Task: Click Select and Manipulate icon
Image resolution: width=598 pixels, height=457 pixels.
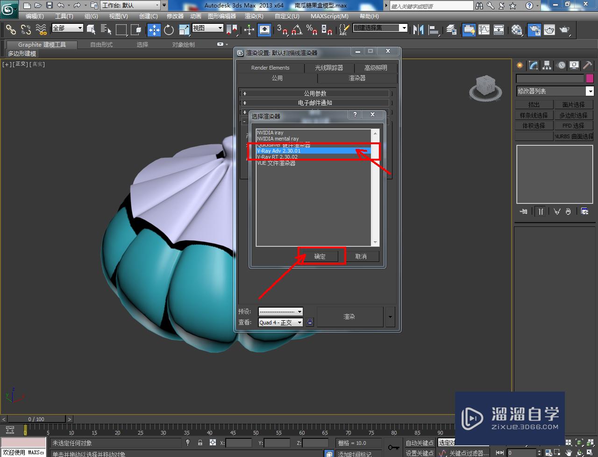Action: click(x=249, y=30)
